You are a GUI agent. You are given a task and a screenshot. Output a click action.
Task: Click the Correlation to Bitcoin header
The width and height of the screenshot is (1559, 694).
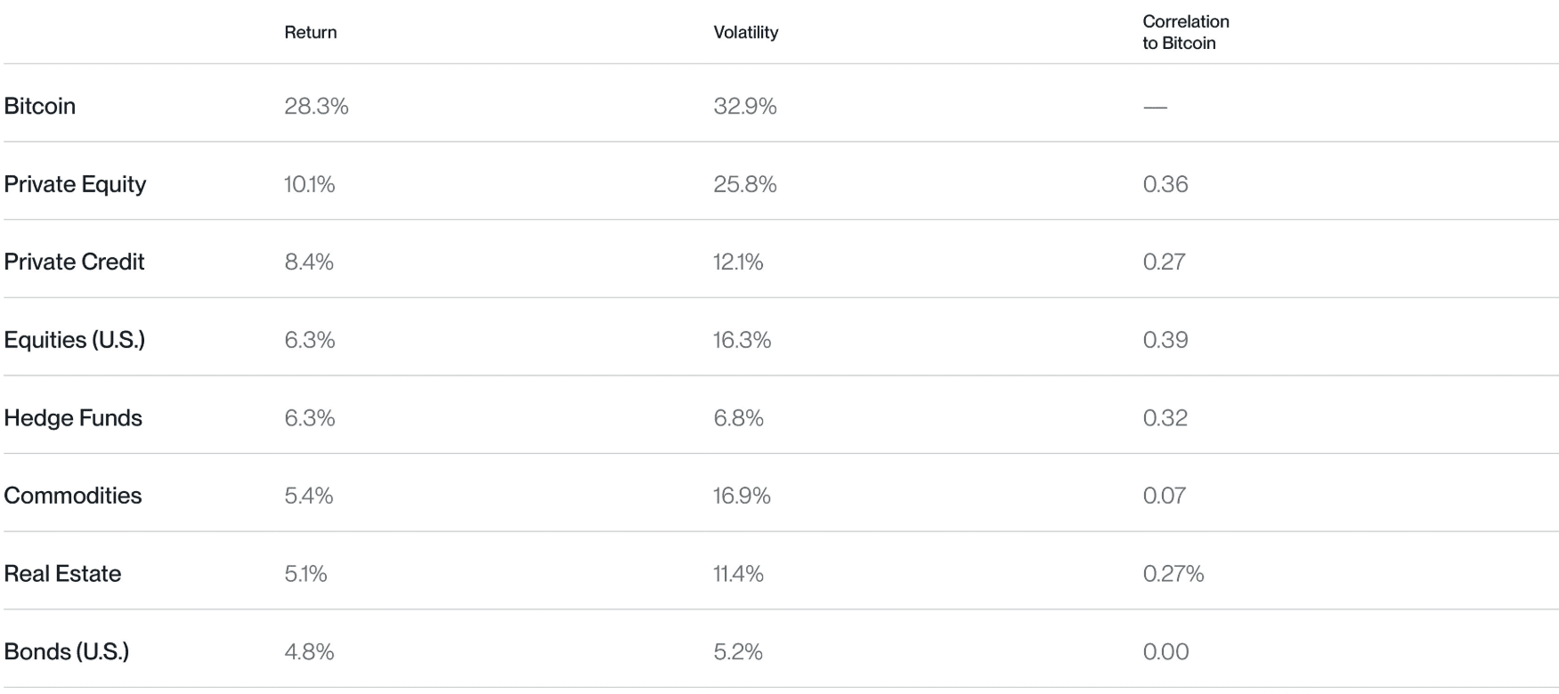tap(1185, 32)
